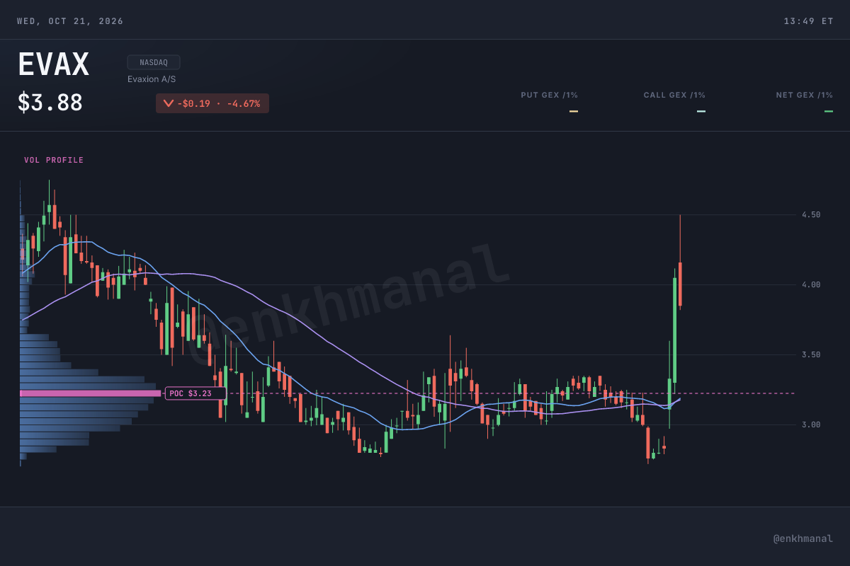Click the 13:49 ET timestamp
This screenshot has height=566, width=850.
tap(808, 21)
